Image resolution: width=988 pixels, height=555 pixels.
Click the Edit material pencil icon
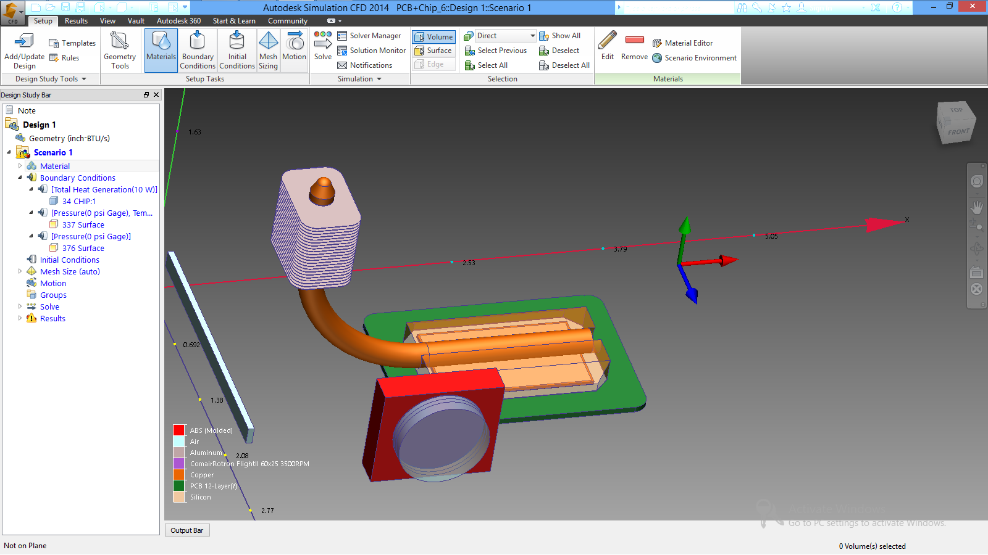point(608,41)
